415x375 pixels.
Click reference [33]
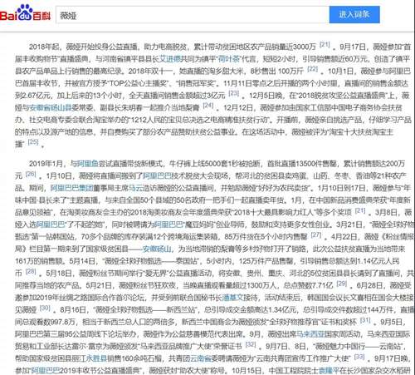click(359, 357)
